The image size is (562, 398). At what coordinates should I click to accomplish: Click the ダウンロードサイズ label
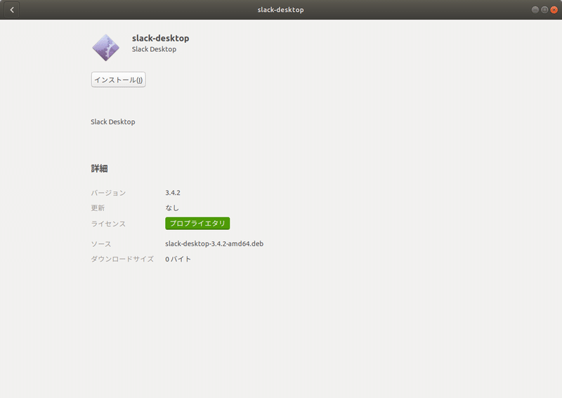coord(122,259)
